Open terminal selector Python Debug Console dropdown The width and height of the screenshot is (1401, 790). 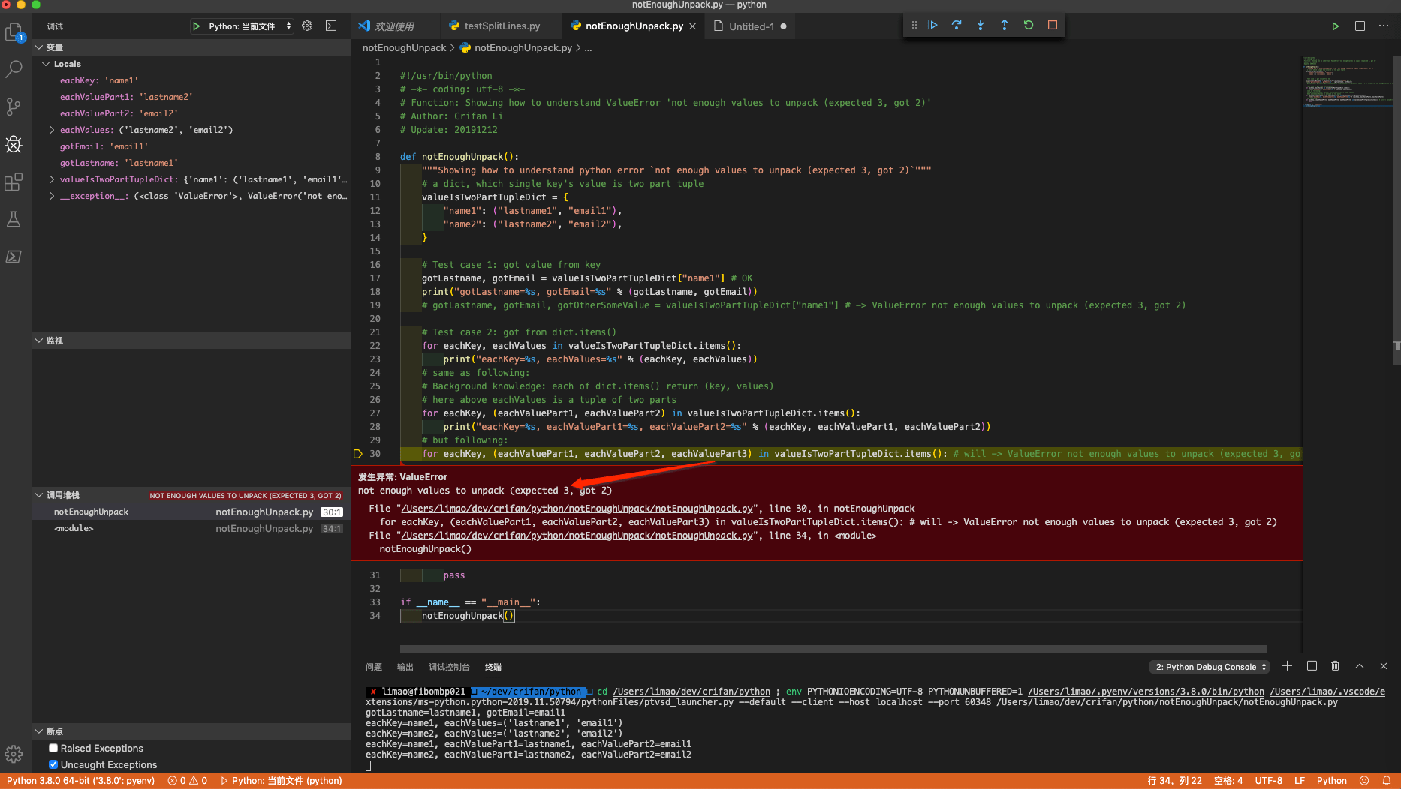1210,667
